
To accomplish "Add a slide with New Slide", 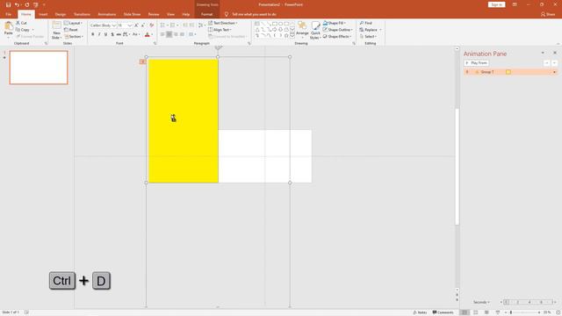I will point(56,30).
